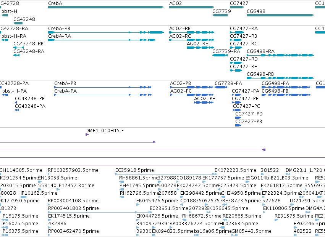Viewport: 325px width, 237px height.
Task: Click the RP003462470.5prime EST label
Action: click(73, 231)
